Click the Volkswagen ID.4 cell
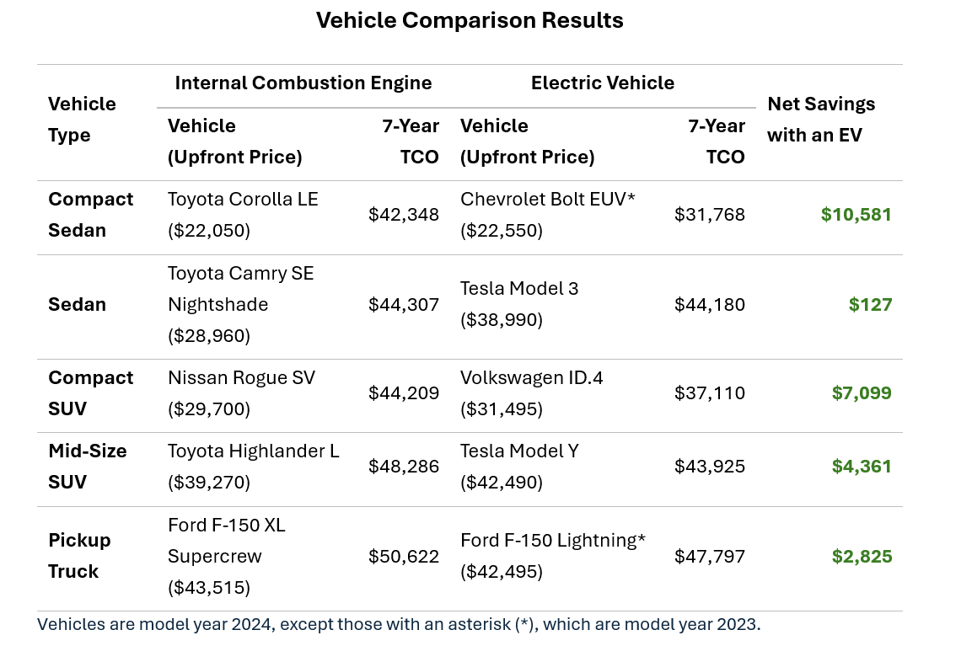The width and height of the screenshot is (972, 662). (x=531, y=393)
